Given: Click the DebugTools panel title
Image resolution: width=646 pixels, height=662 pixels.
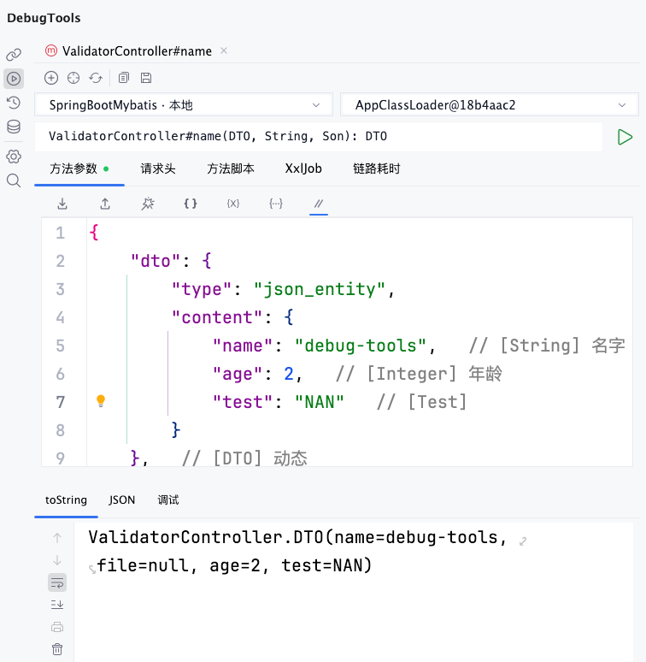Looking at the screenshot, I should pyautogui.click(x=44, y=18).
